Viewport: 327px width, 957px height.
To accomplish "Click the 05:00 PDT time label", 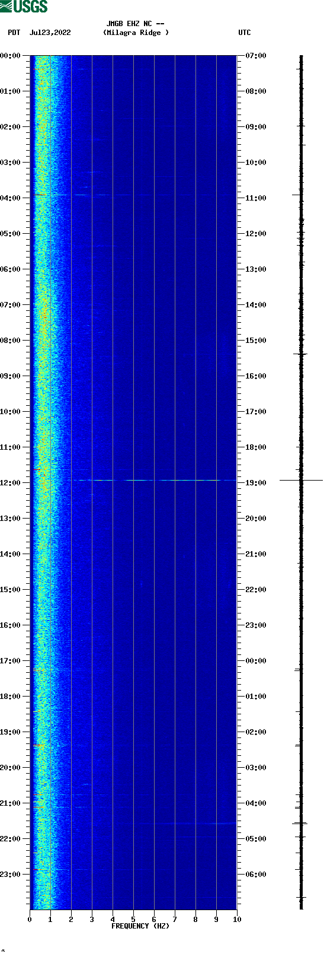I will tap(11, 234).
